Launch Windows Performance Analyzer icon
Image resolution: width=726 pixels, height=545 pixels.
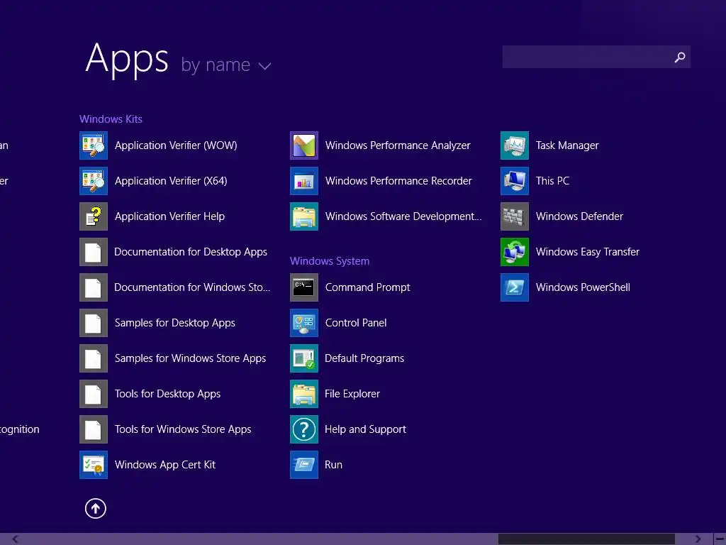(304, 145)
